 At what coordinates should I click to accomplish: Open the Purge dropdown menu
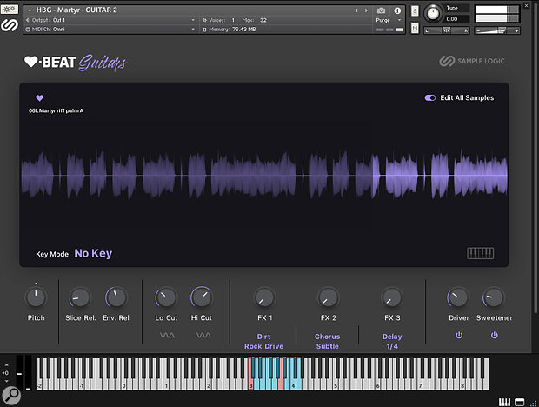[x=389, y=20]
